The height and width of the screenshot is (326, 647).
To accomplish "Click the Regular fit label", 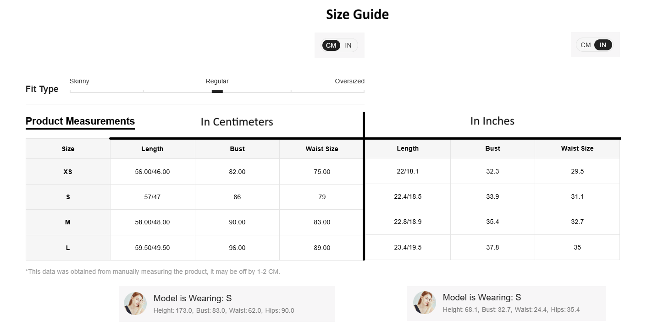I will [x=217, y=81].
